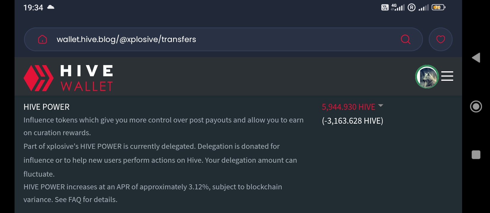This screenshot has height=213, width=490.
Task: Tap the heart favorite button
Action: point(440,39)
